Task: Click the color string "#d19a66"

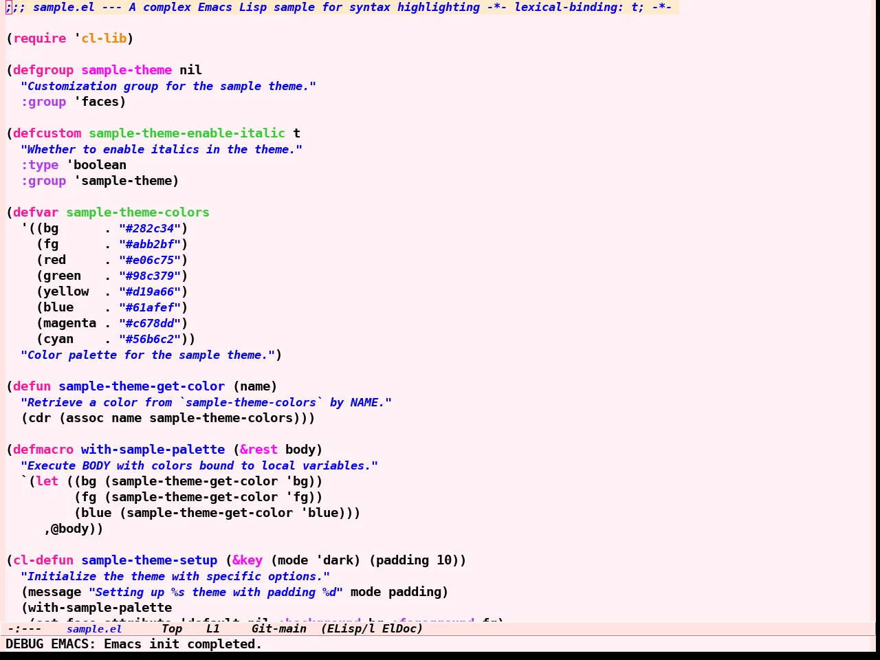Action: [149, 291]
